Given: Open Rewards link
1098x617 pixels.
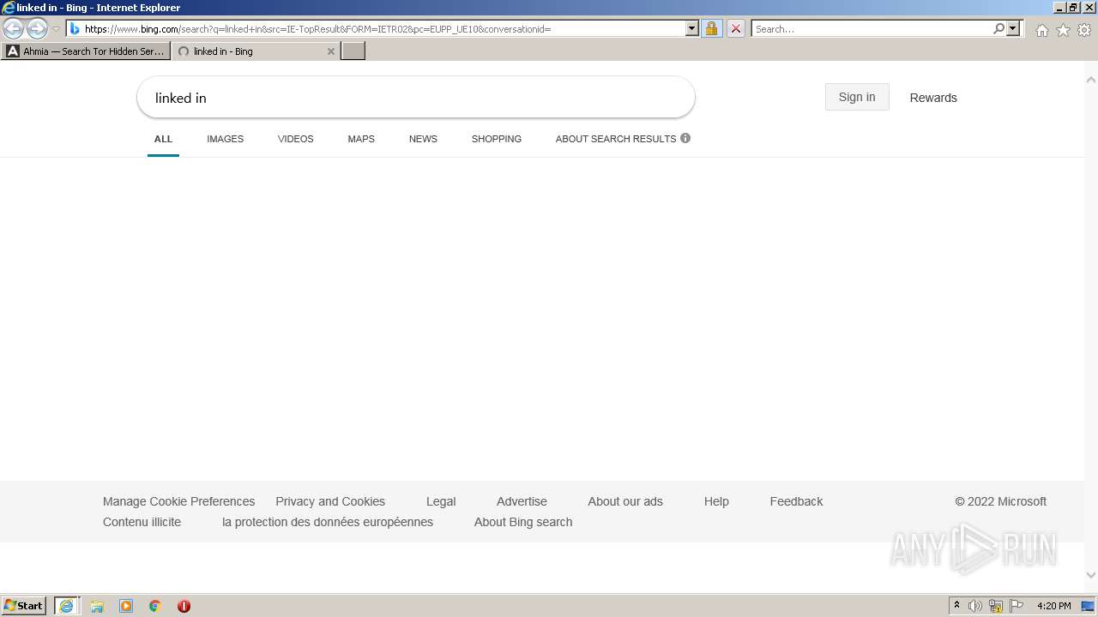Looking at the screenshot, I should click(933, 98).
